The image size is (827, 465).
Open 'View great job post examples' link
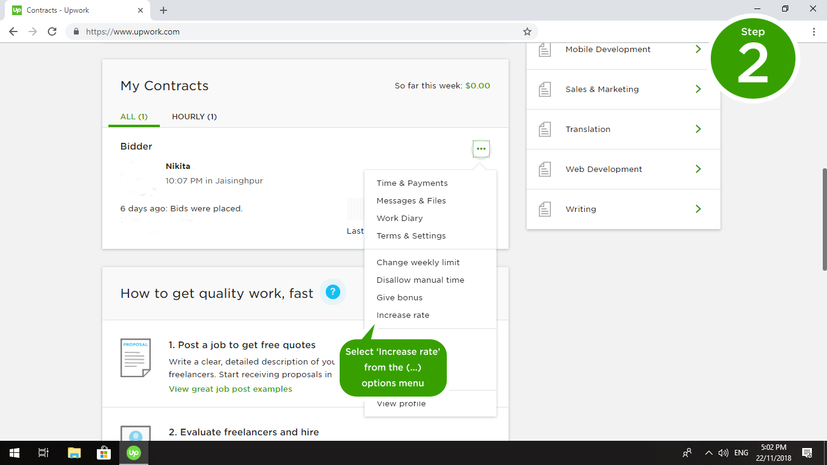230,389
